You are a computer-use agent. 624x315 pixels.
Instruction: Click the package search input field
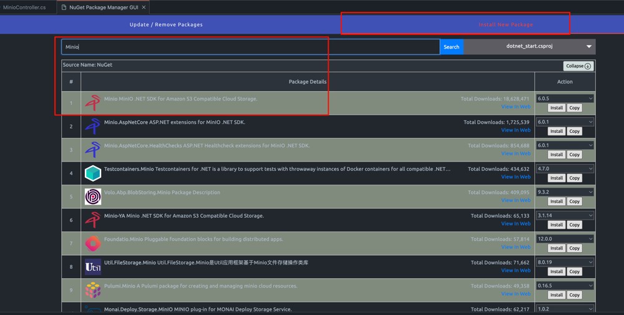pyautogui.click(x=250, y=47)
